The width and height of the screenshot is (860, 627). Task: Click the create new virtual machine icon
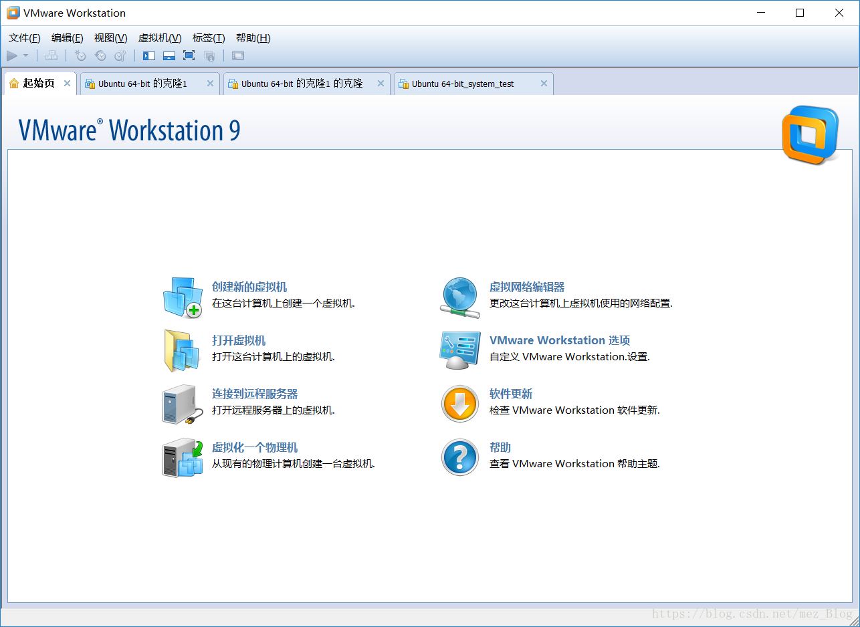click(183, 297)
